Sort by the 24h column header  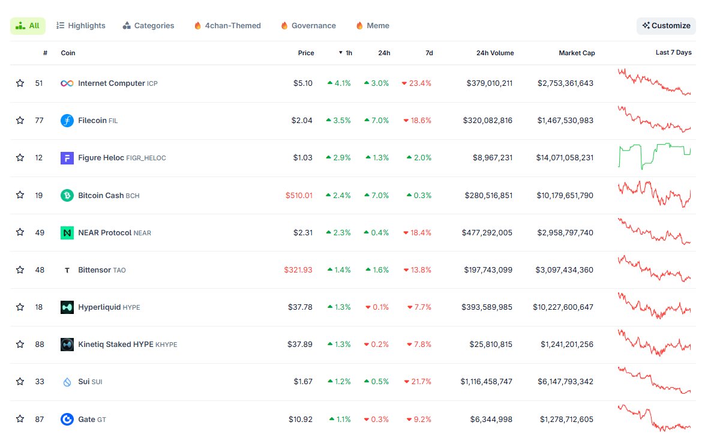[x=384, y=53]
